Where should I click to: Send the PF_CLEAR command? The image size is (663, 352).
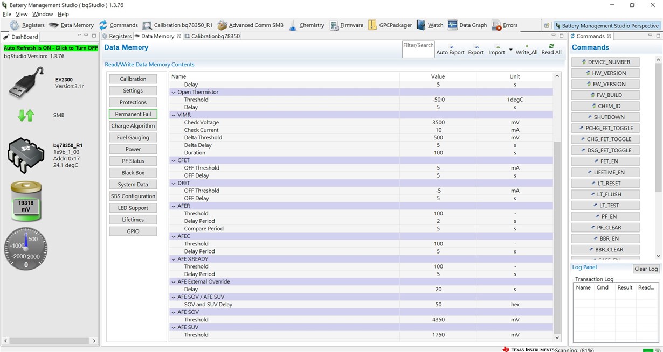[605, 227]
